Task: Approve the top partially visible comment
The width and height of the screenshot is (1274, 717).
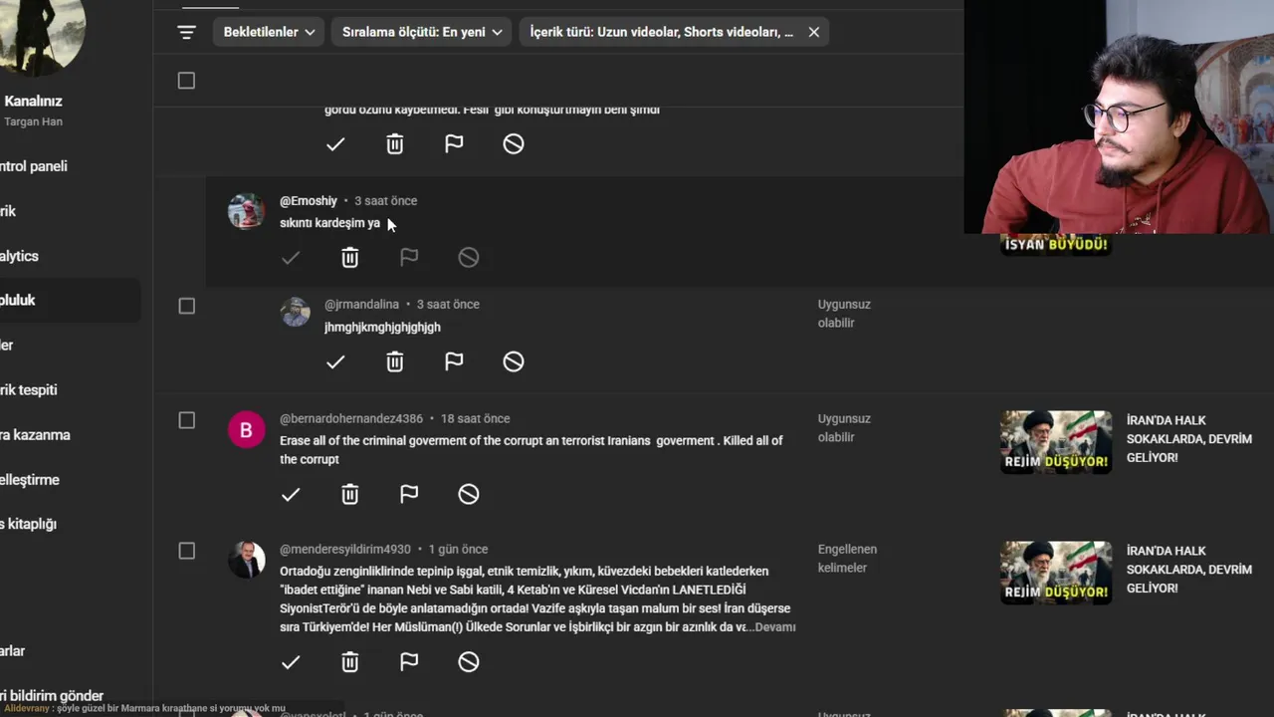Action: pyautogui.click(x=335, y=144)
